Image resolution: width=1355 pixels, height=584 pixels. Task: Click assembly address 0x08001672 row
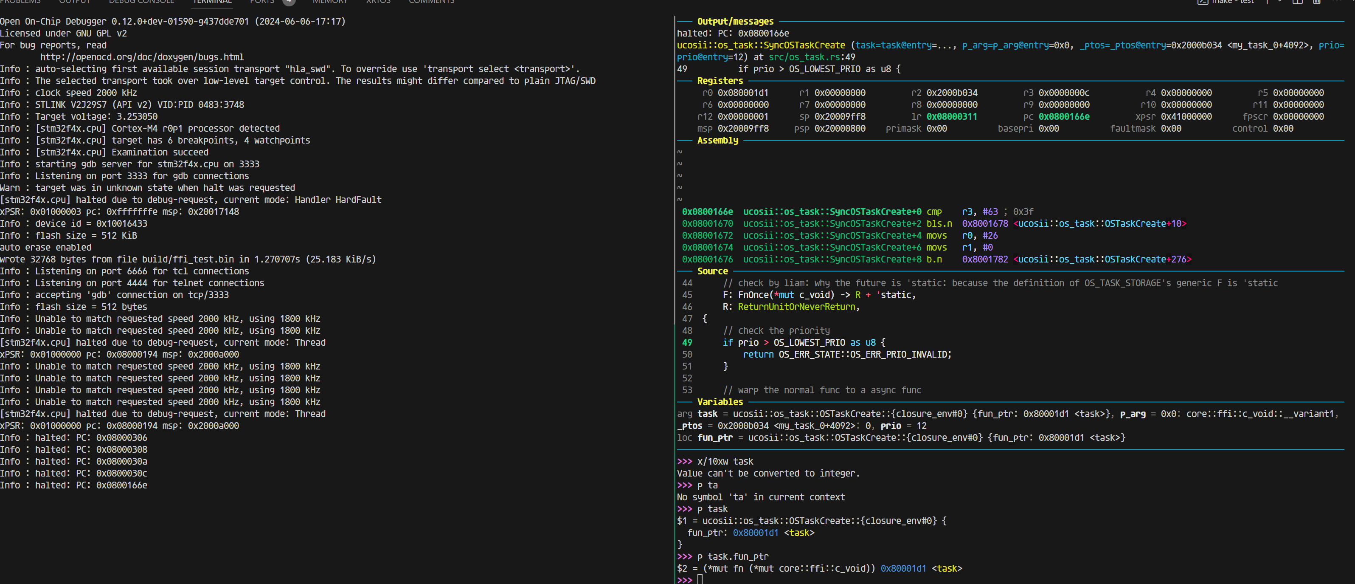[x=840, y=236]
